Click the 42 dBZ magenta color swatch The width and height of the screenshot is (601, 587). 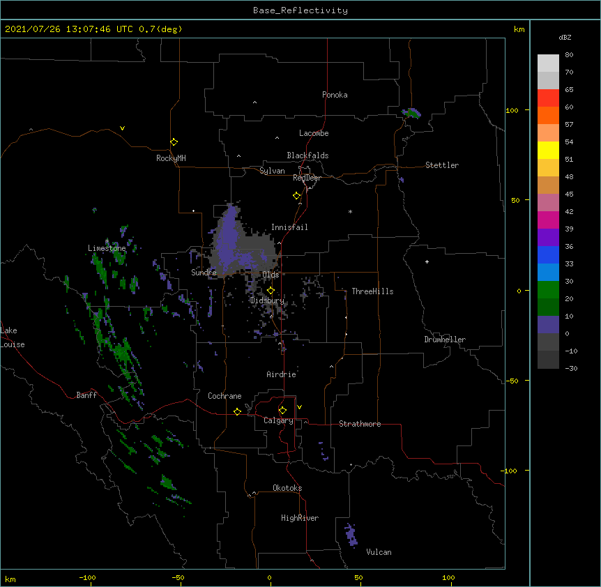pos(548,220)
